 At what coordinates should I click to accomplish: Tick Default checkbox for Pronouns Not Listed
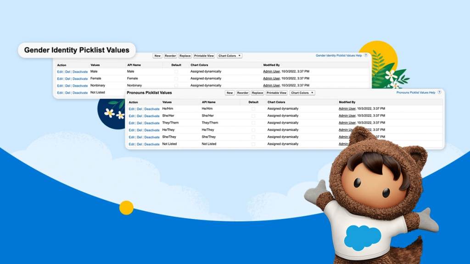click(x=253, y=144)
